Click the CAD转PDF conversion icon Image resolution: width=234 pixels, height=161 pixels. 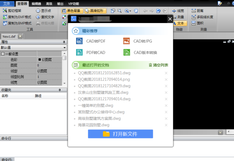tap(79, 41)
